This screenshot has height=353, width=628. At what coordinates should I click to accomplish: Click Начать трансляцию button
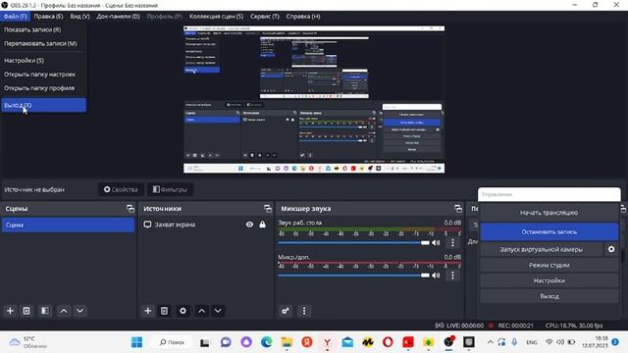[x=549, y=213]
